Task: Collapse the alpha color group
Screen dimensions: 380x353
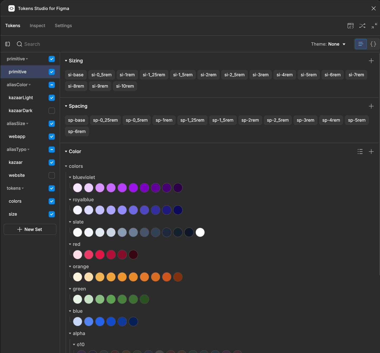Action: point(70,333)
